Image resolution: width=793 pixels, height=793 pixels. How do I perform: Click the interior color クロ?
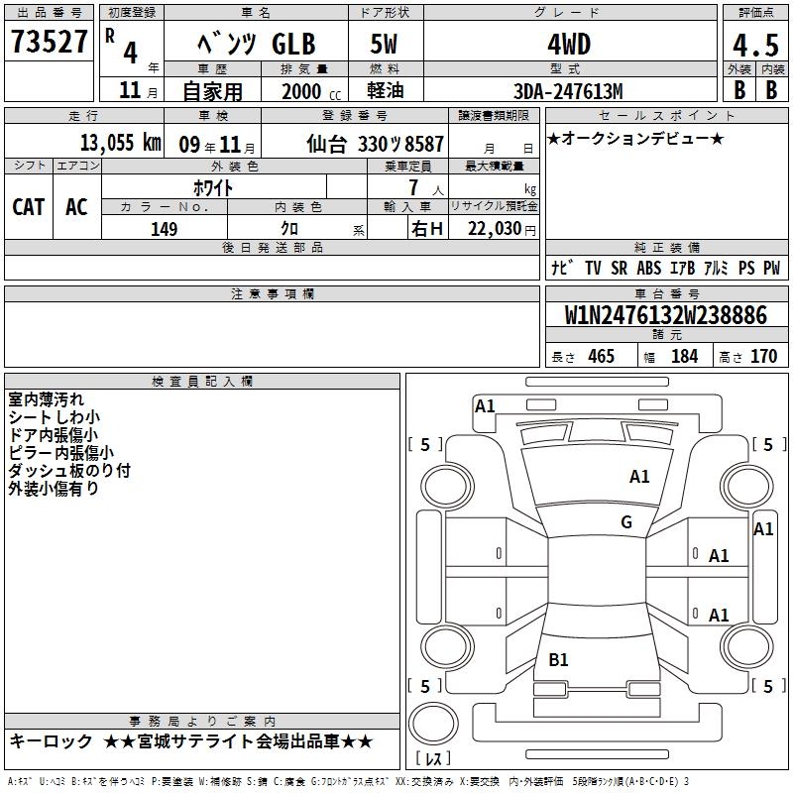pos(289,229)
